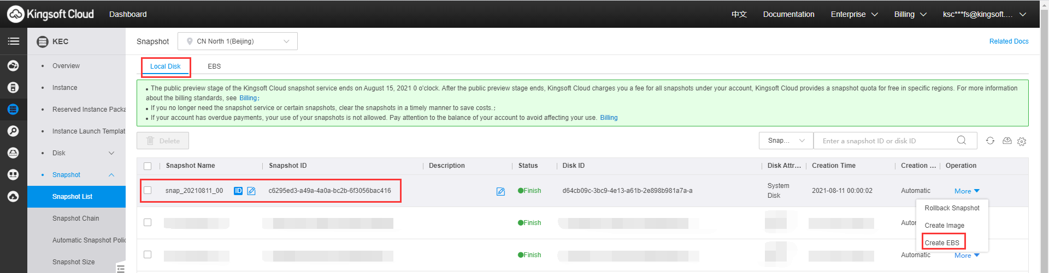Screen dimensions: 1049x273
Task: Click the Delete button
Action: point(163,141)
